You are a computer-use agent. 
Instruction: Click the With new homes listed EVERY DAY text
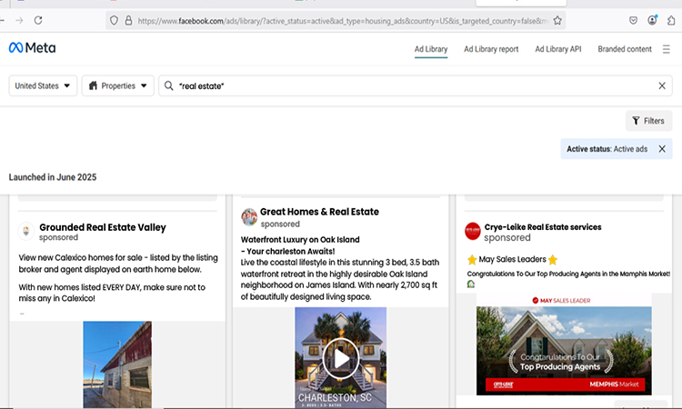pos(112,293)
